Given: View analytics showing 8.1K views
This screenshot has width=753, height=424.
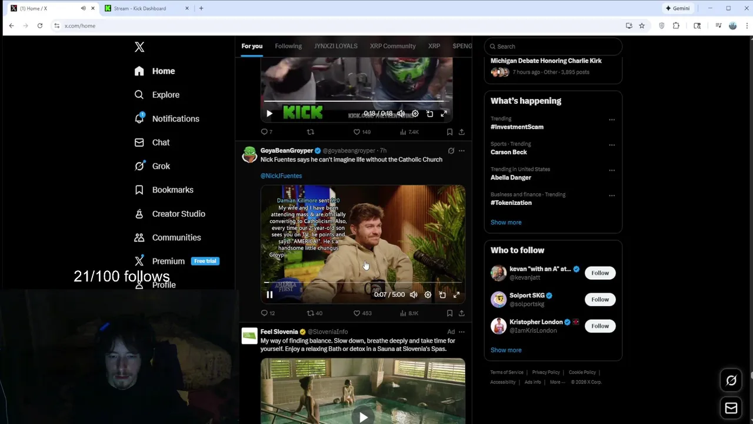Looking at the screenshot, I should 409,313.
